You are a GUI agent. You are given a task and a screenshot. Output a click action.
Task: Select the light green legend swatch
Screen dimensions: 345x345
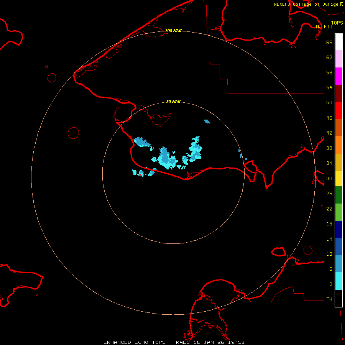pyautogui.click(x=338, y=212)
